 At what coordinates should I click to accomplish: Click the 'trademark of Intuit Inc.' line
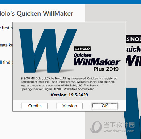click(x=67, y=82)
